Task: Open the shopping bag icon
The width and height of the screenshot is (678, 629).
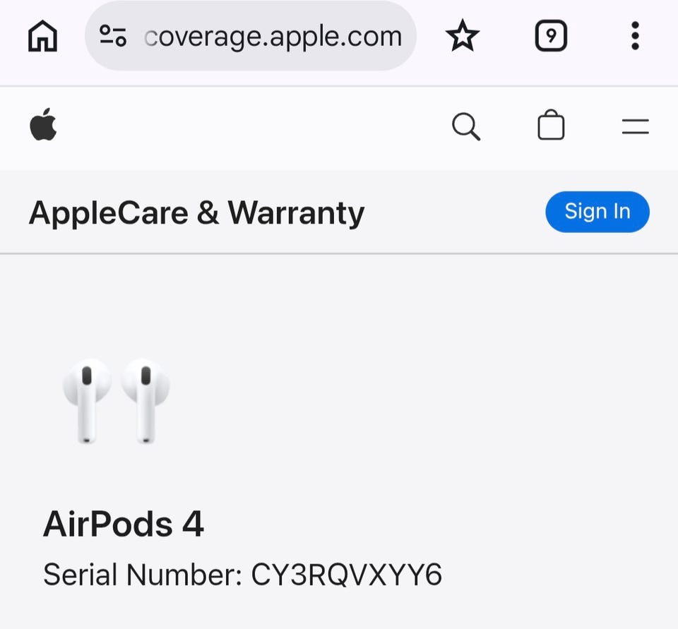Action: tap(551, 125)
